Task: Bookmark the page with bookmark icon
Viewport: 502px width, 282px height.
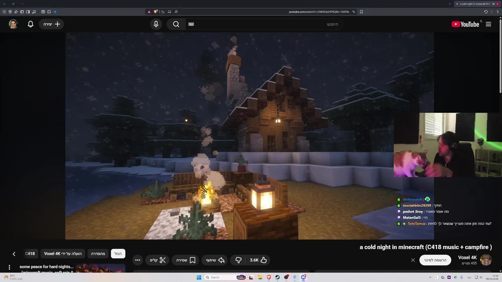Action: pyautogui.click(x=361, y=12)
